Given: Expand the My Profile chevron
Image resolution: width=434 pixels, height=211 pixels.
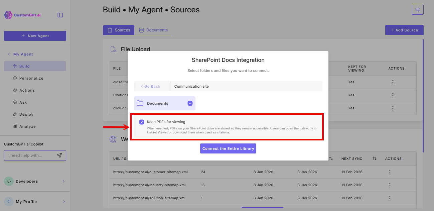Looking at the screenshot, I should [x=64, y=202].
